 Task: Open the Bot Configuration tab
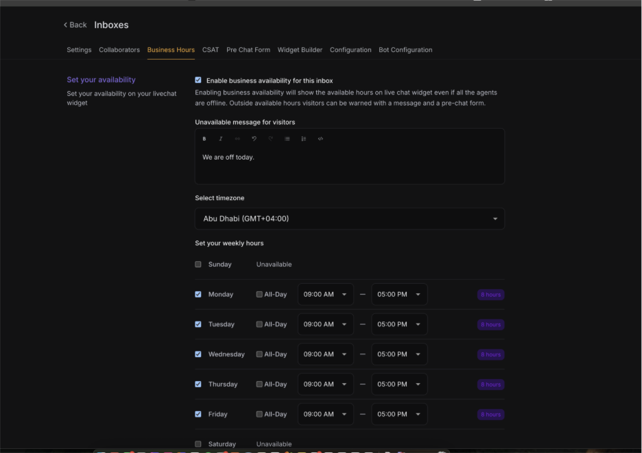[405, 50]
